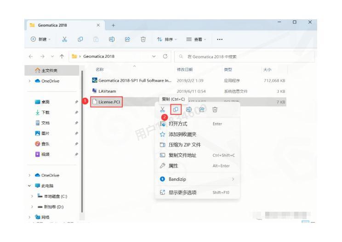Click the Copy icon in the top toolbar
The height and width of the screenshot is (242, 342).
click(80, 39)
